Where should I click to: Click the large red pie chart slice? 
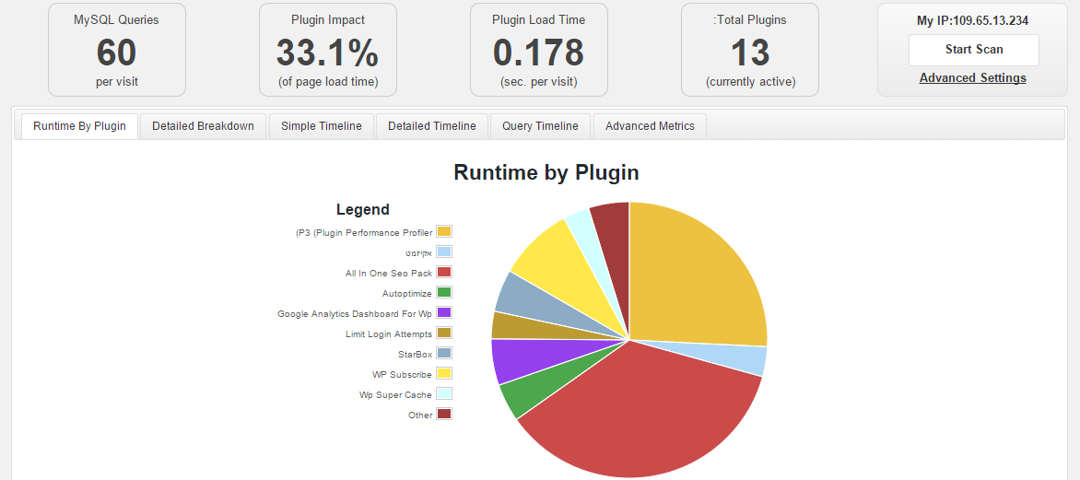(636, 415)
